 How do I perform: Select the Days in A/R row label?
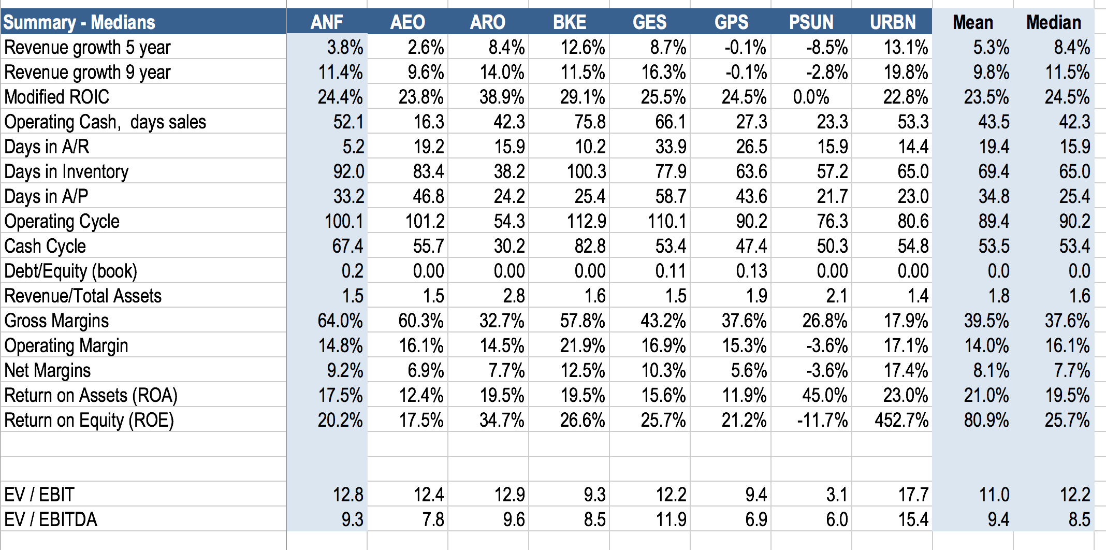click(x=47, y=147)
